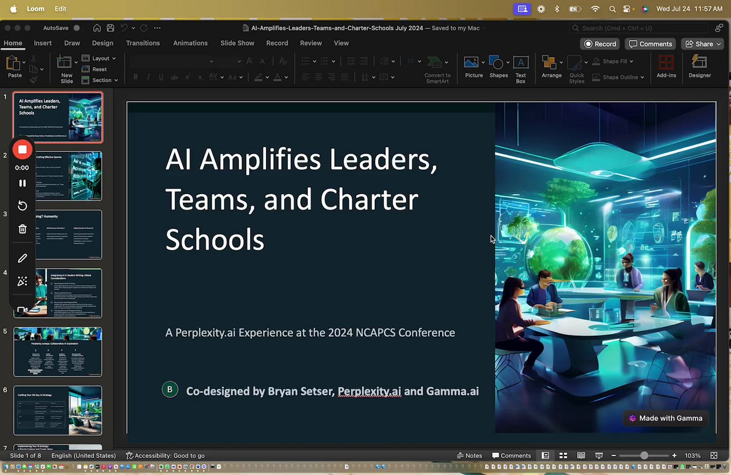Open the New Slide layout arrow
The image size is (731, 475).
coord(75,62)
